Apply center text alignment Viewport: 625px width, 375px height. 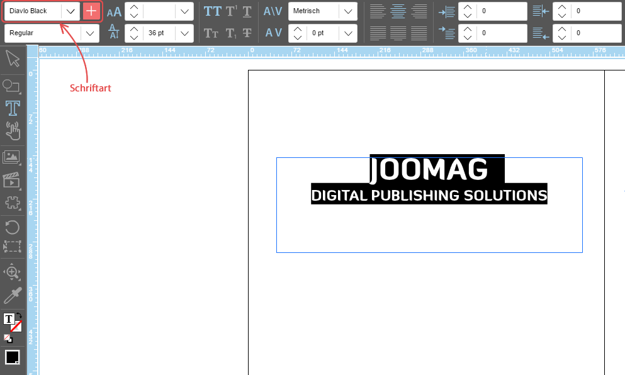point(398,11)
